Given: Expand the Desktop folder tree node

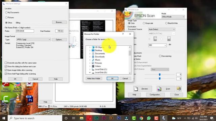Looking at the screenshot, I should (90, 50).
